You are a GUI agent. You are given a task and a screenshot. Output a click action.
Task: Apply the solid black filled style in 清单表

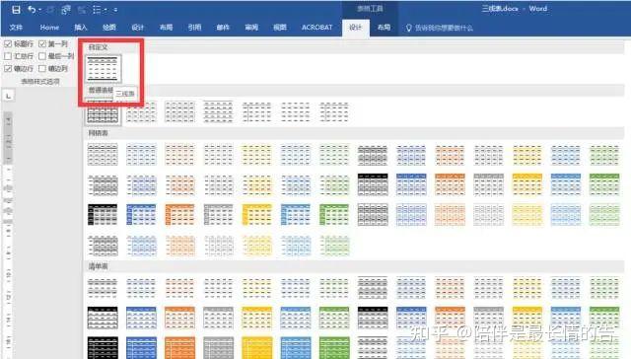click(x=103, y=348)
